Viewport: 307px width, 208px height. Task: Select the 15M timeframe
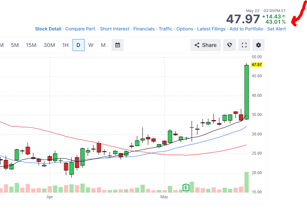pos(31,45)
